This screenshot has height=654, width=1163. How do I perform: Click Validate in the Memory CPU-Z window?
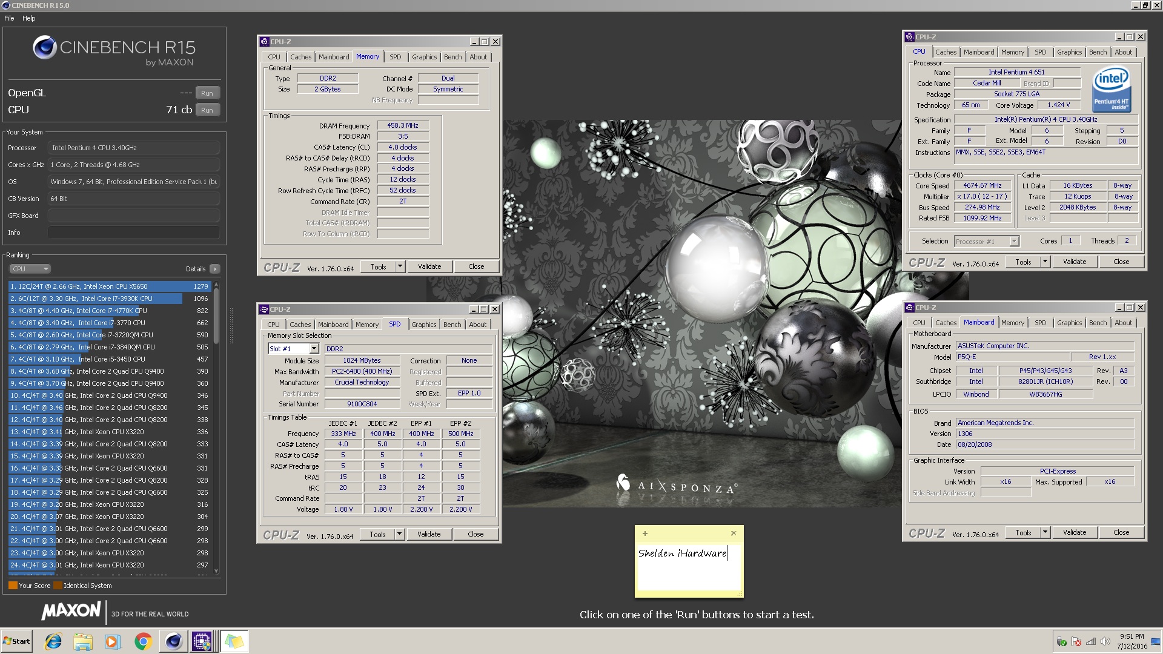[x=429, y=266]
